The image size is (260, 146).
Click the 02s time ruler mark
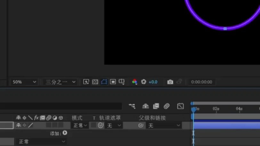(x=216, y=109)
